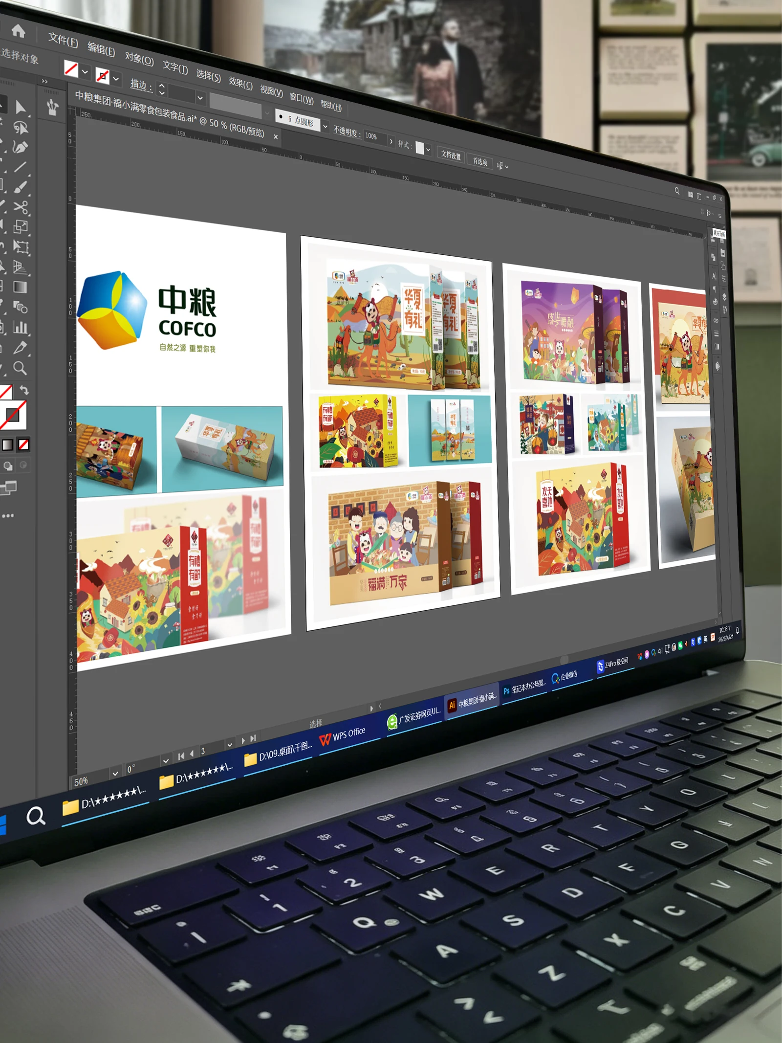Open the 编辑(E) menu
This screenshot has width=782, height=1043.
pyautogui.click(x=101, y=49)
